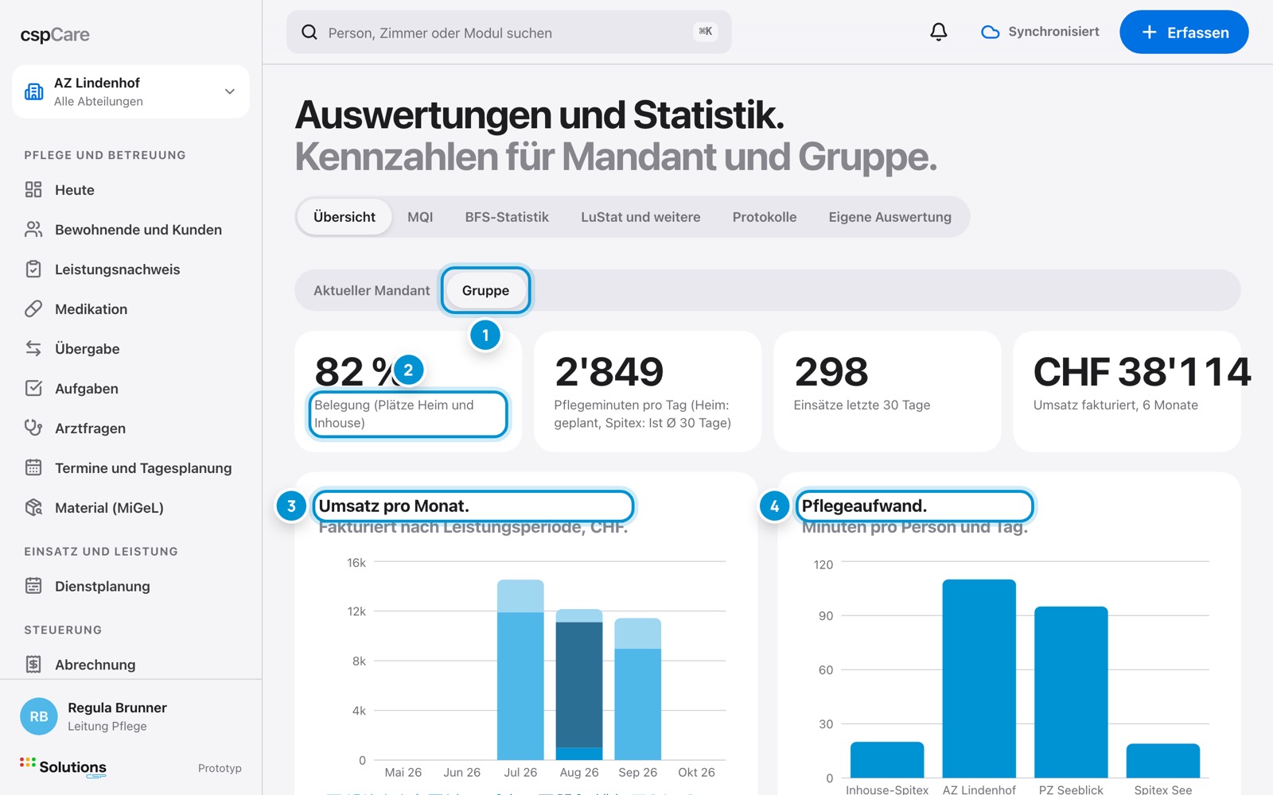The image size is (1273, 795).
Task: Select the Medikation pill icon
Action: click(33, 308)
